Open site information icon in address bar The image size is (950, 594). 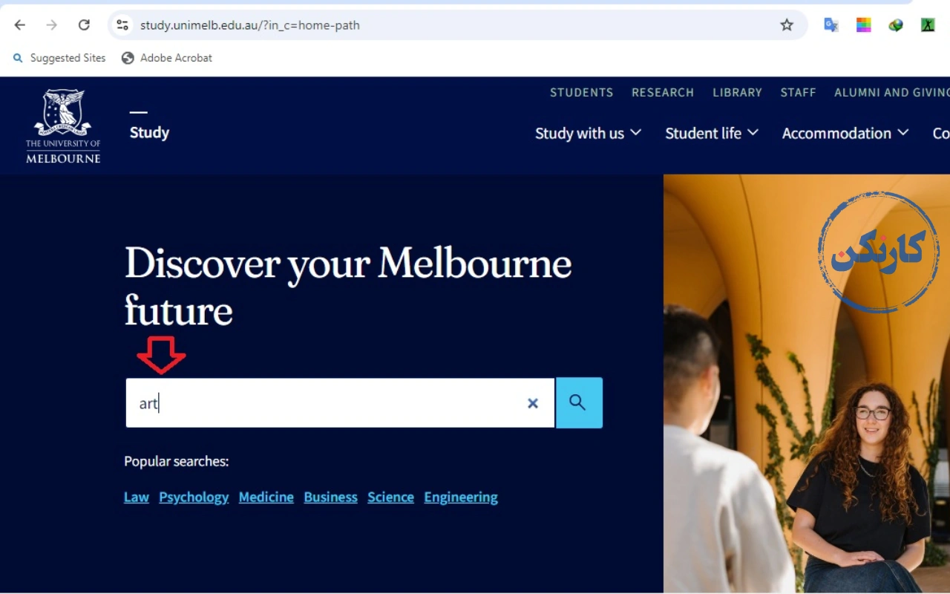click(122, 25)
